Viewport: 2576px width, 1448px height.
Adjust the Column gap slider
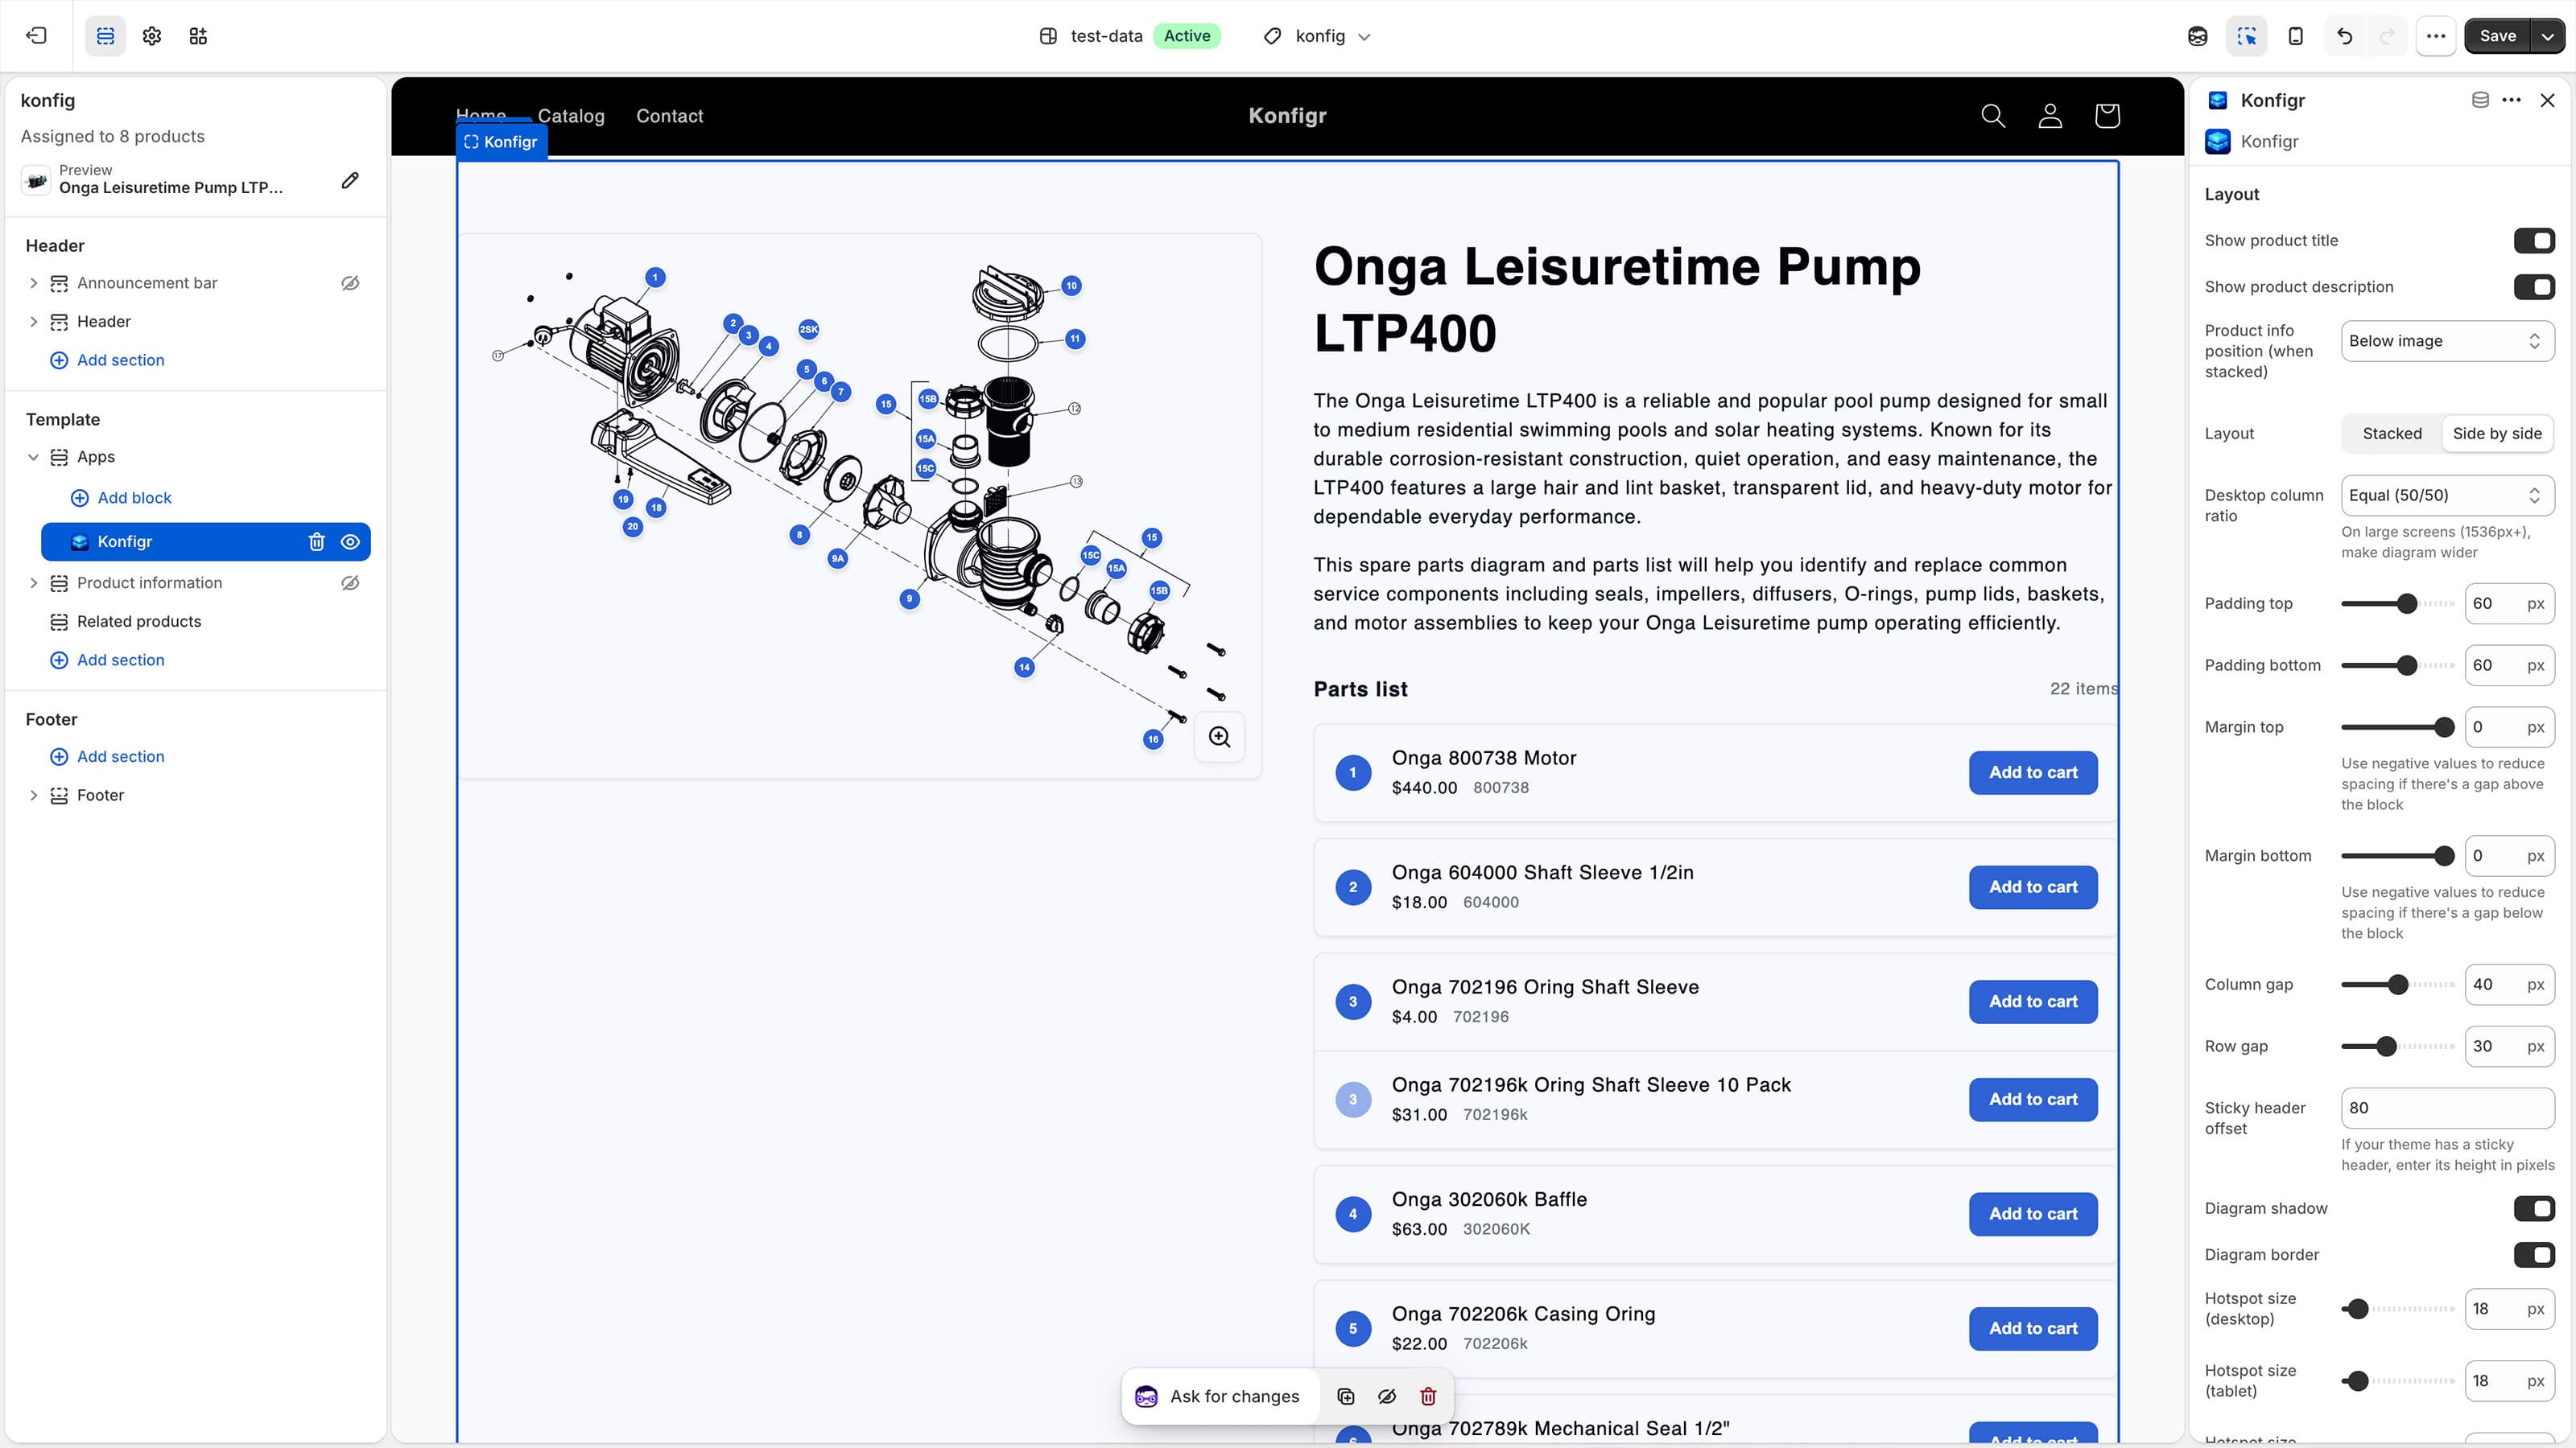coord(2397,985)
